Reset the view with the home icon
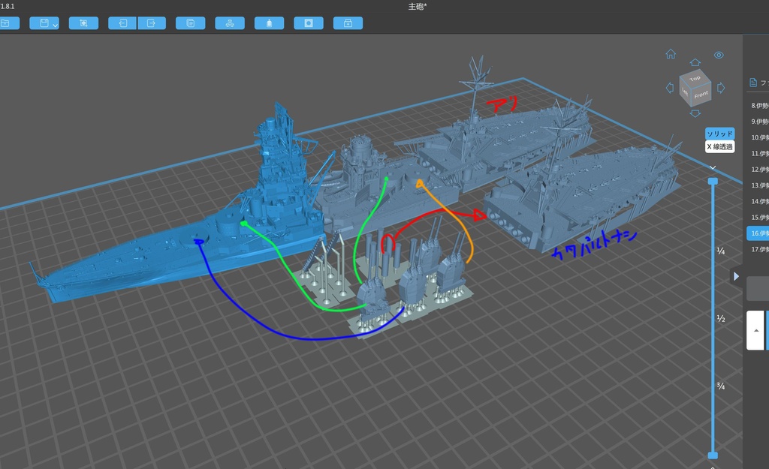 tap(671, 54)
